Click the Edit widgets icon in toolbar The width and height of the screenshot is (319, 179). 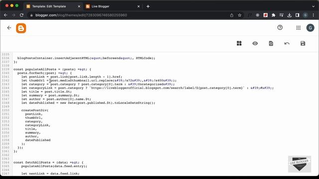239,43
